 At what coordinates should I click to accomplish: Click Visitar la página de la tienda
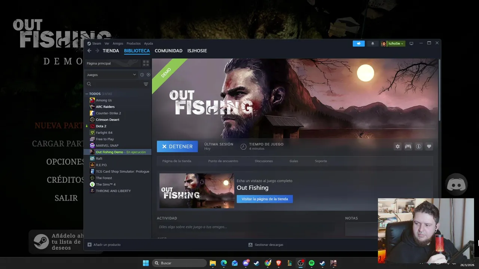(x=265, y=199)
